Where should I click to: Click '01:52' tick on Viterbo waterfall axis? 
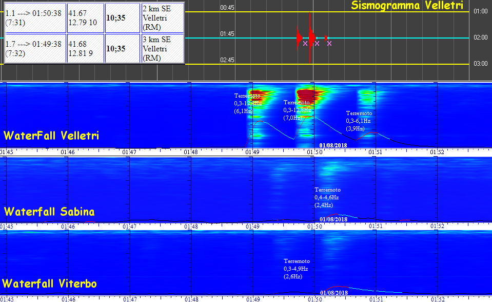pyautogui.click(x=438, y=299)
